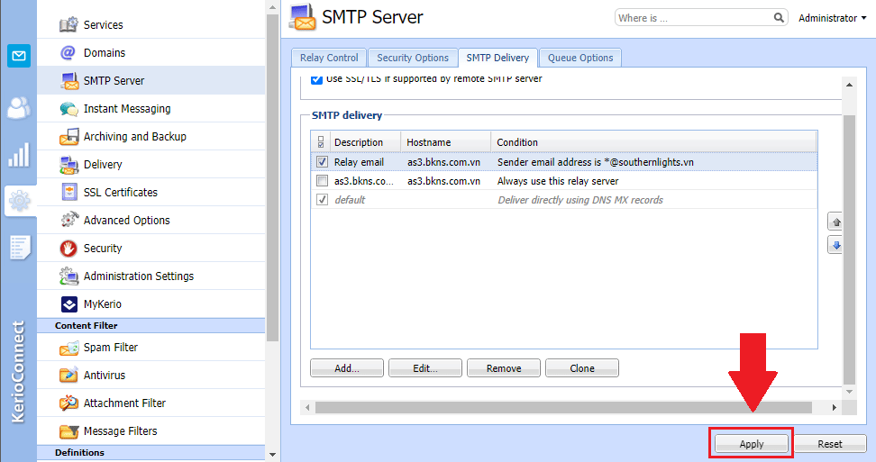Click the Add... button
This screenshot has width=876, height=462.
[x=347, y=368]
